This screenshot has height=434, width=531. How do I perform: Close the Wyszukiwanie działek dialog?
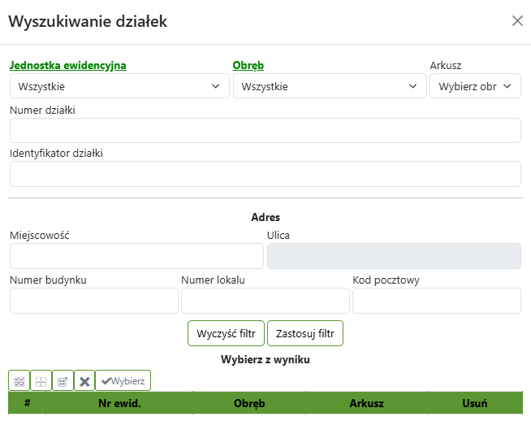(517, 21)
